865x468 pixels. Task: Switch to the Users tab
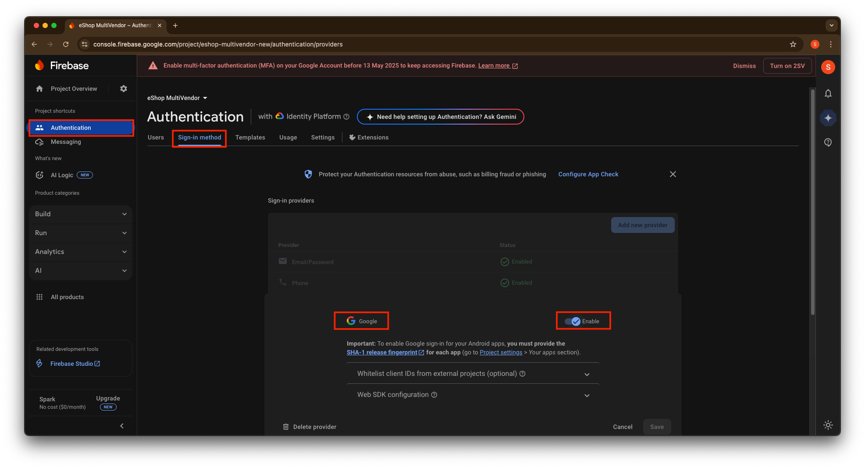pyautogui.click(x=156, y=137)
